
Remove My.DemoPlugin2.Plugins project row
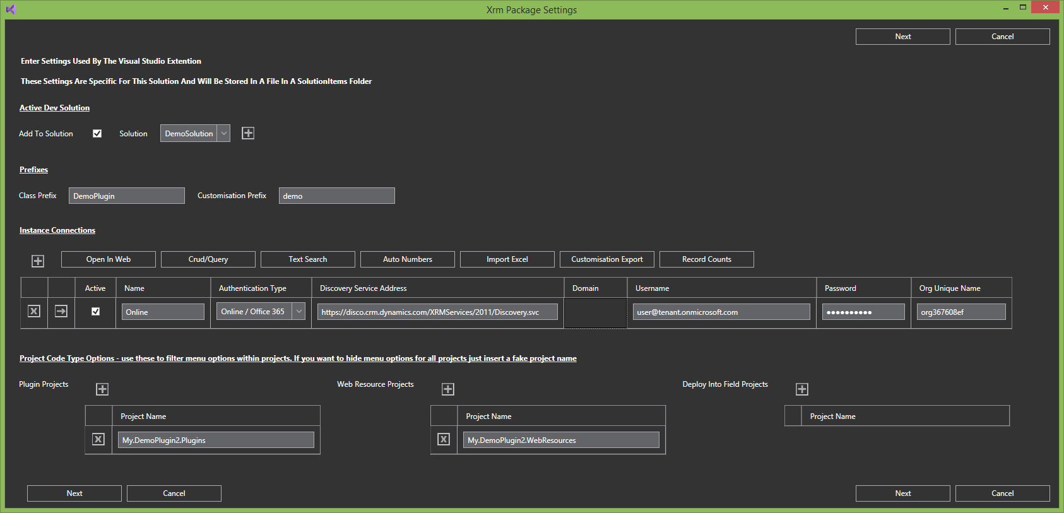(x=98, y=439)
